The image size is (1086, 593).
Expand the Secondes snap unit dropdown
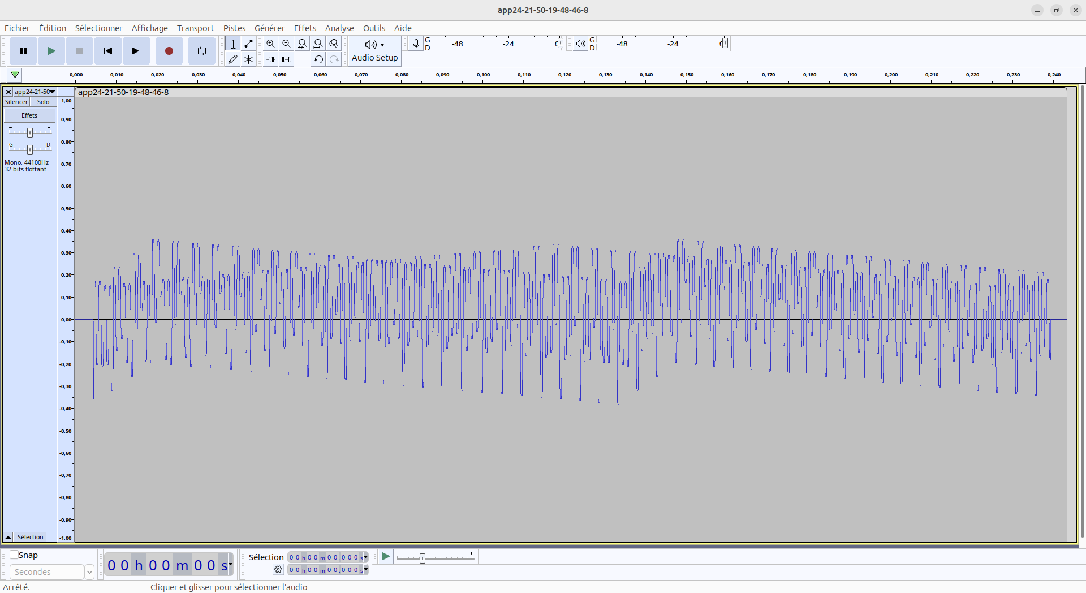(x=89, y=572)
